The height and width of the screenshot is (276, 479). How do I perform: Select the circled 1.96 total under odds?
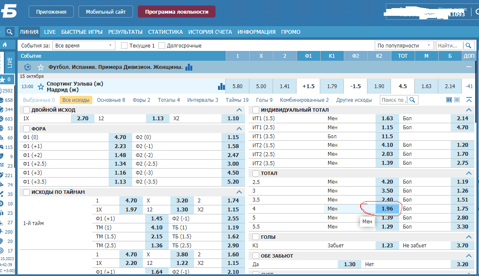click(x=387, y=209)
